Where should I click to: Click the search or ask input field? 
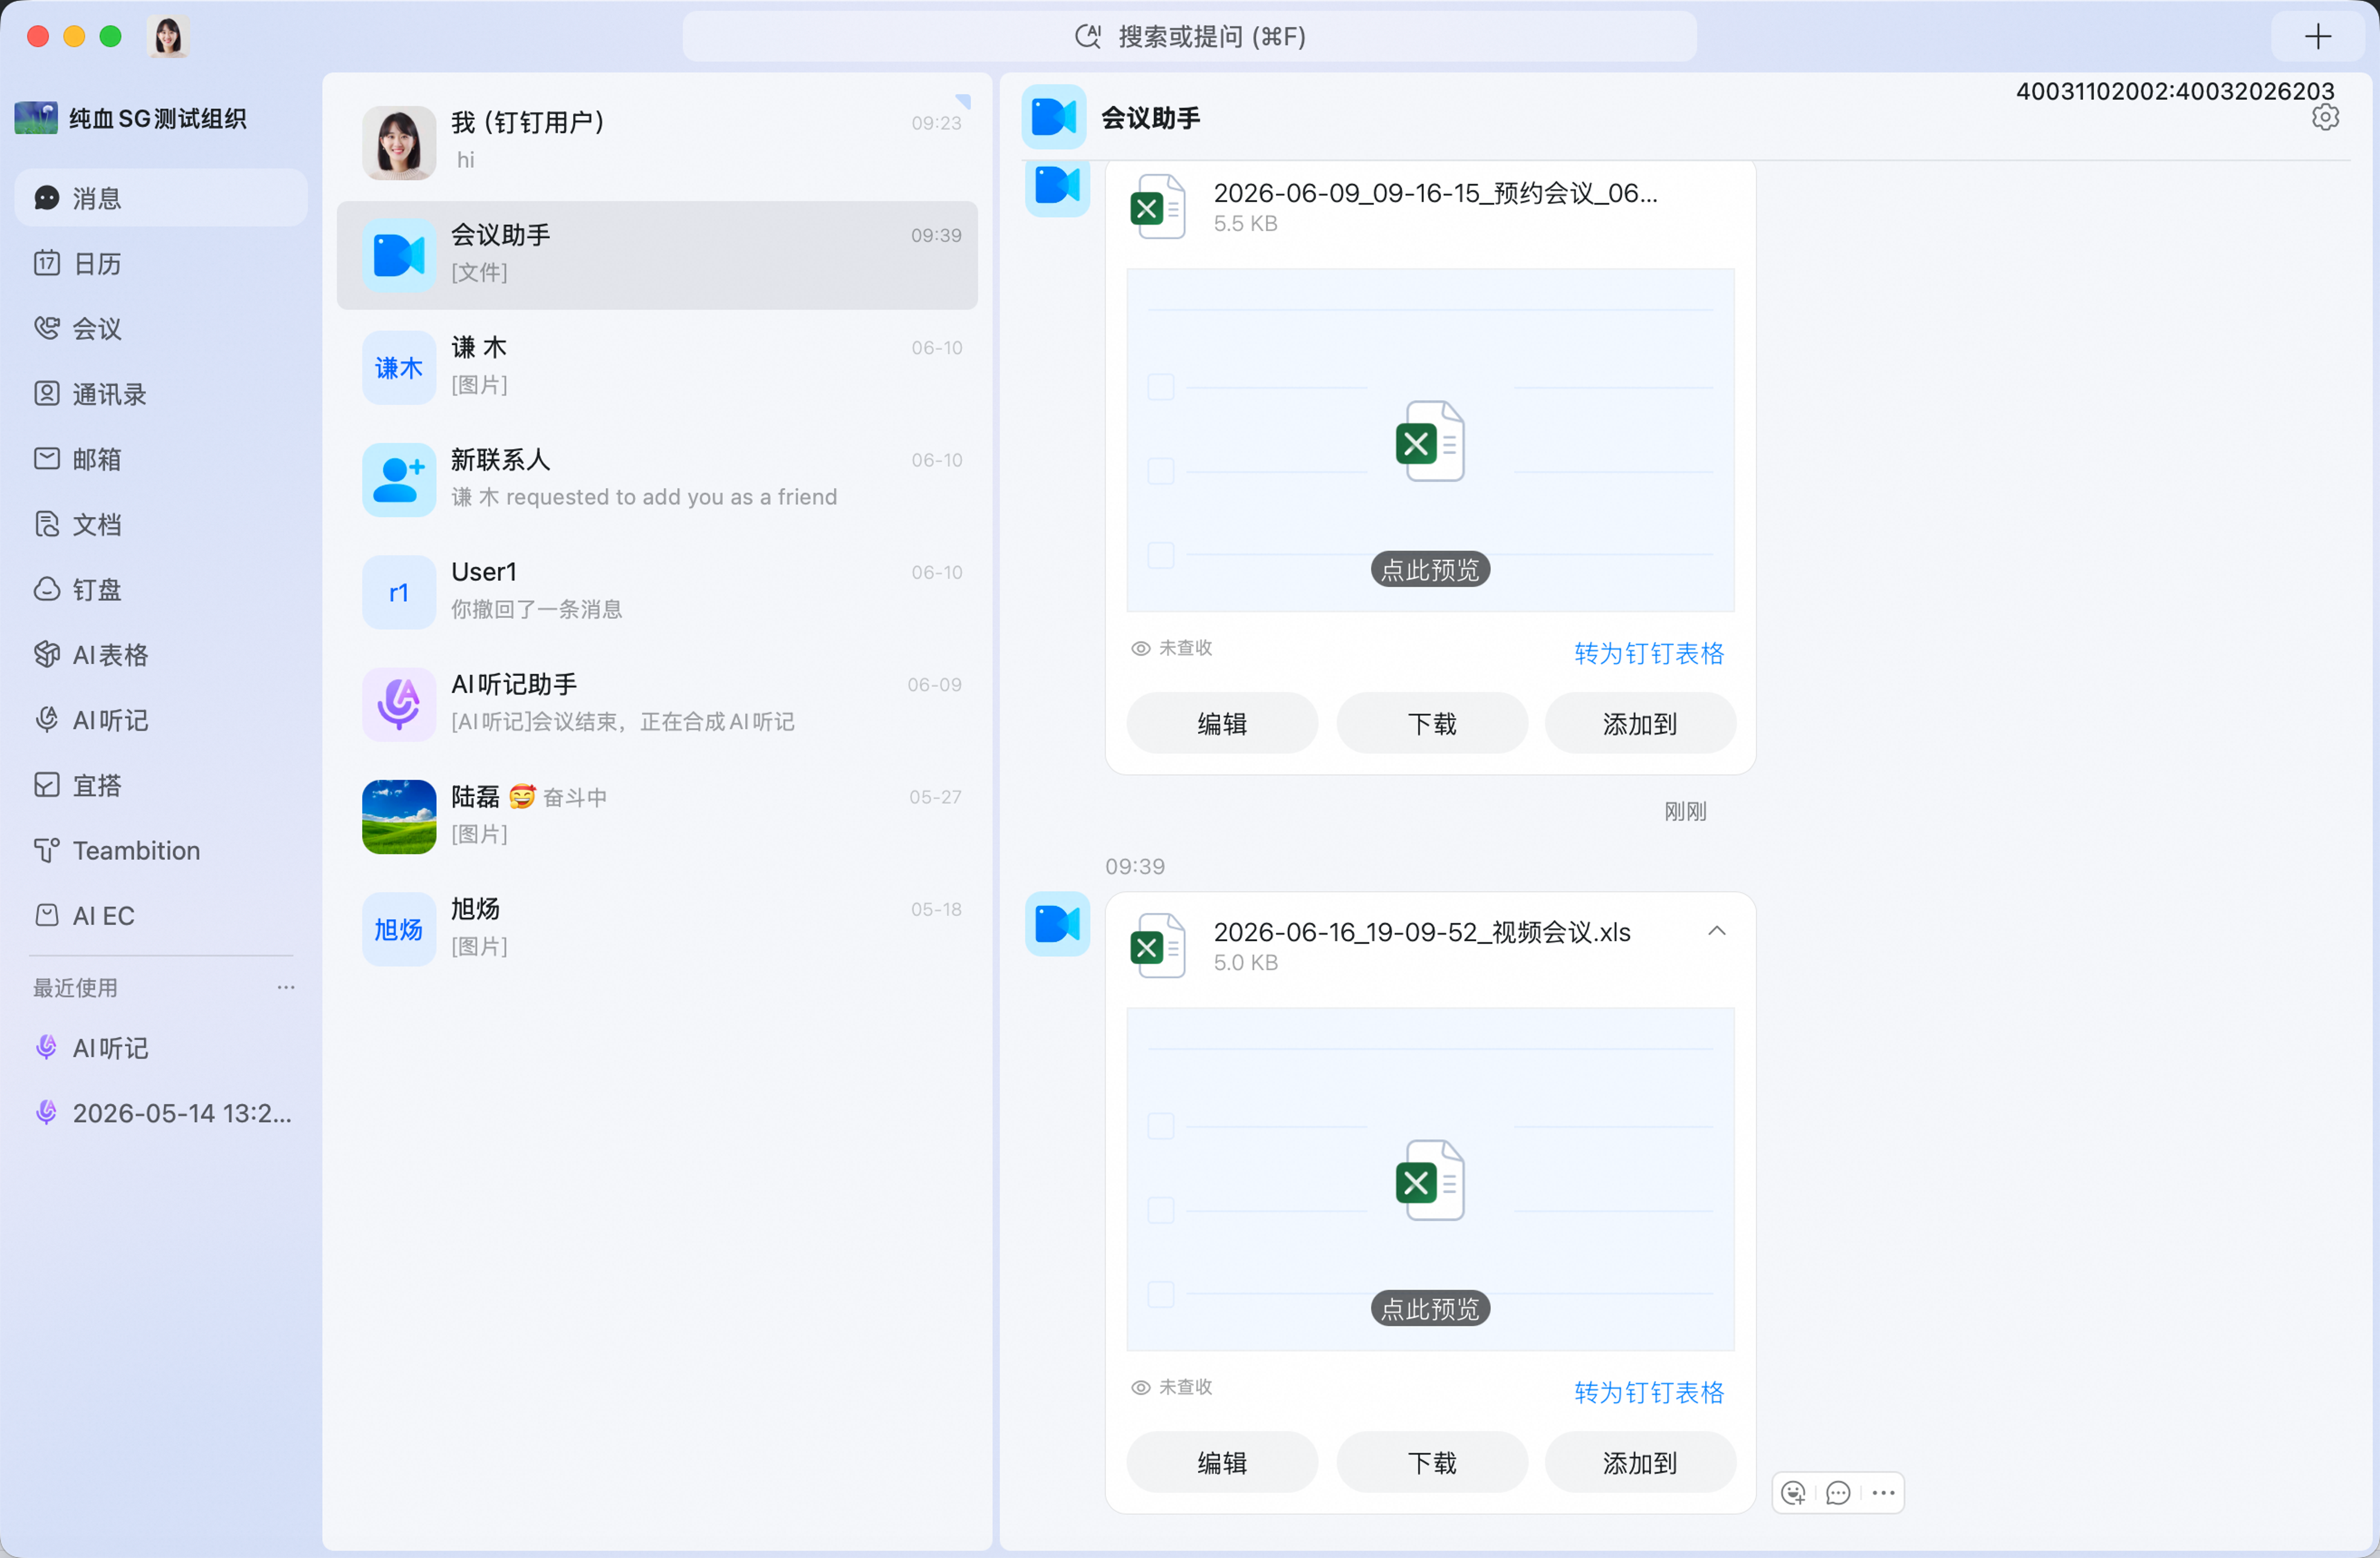[x=1189, y=37]
